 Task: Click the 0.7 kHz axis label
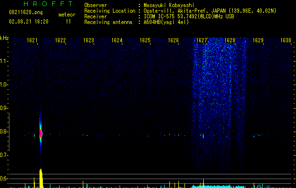coord(4,155)
